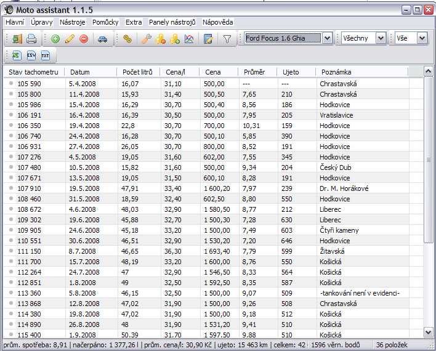
Task: Click the printer icon
Action: 31,39
